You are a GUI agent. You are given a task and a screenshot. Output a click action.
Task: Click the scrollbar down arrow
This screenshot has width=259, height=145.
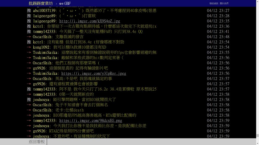[257, 143]
